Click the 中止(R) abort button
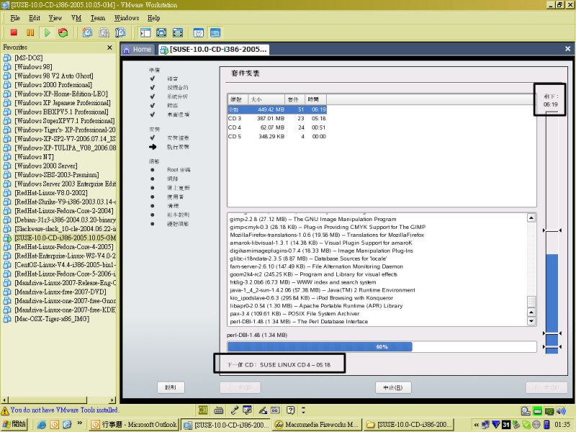This screenshot has height=432, width=576. click(393, 387)
